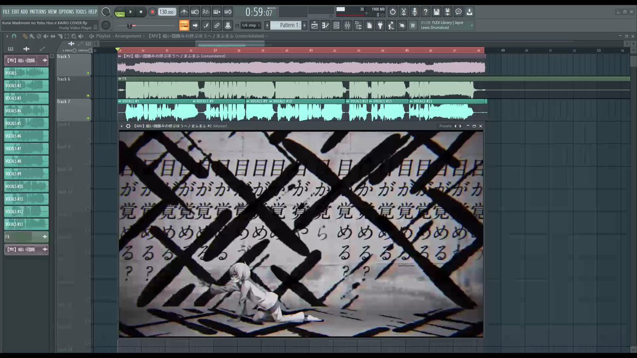
Task: Open the VIEW menu
Action: (53, 11)
